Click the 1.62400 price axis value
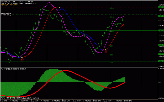Image resolution: width=164 pixels, height=102 pixels. pyautogui.click(x=161, y=25)
